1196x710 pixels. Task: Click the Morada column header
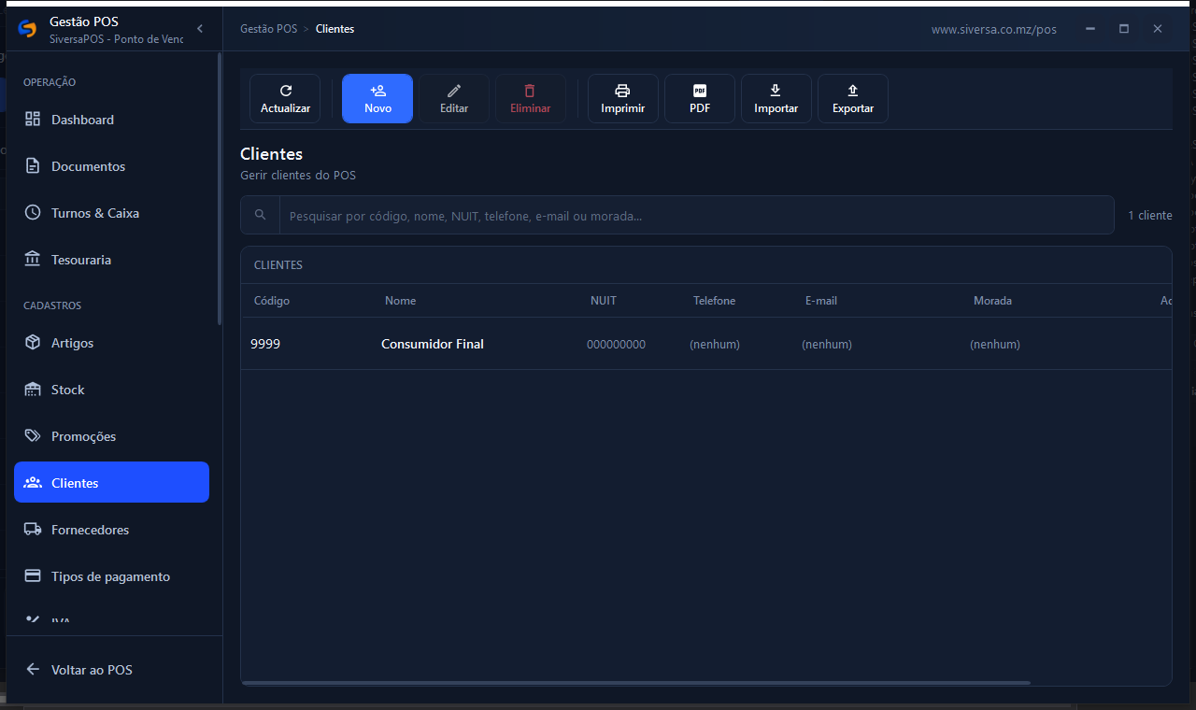[x=992, y=301]
